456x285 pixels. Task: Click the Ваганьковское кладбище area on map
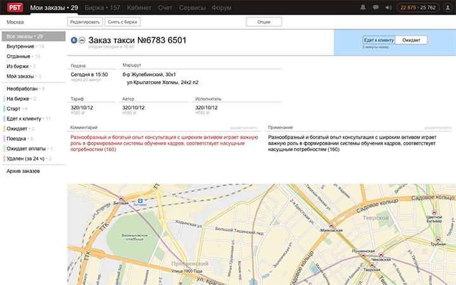point(135,237)
